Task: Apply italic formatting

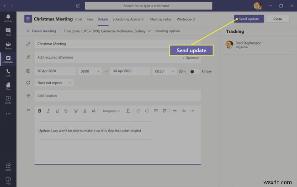Action: (x=48, y=111)
